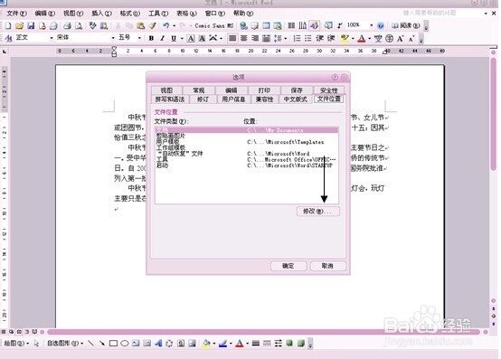The width and height of the screenshot is (501, 359).
Task: Apply character border with the boxed A
Action: (191, 38)
